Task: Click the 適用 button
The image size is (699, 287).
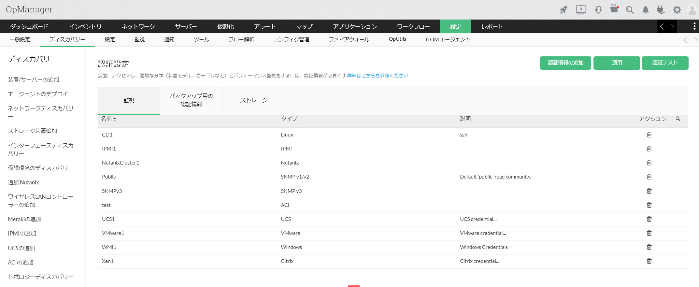Action: pos(617,63)
